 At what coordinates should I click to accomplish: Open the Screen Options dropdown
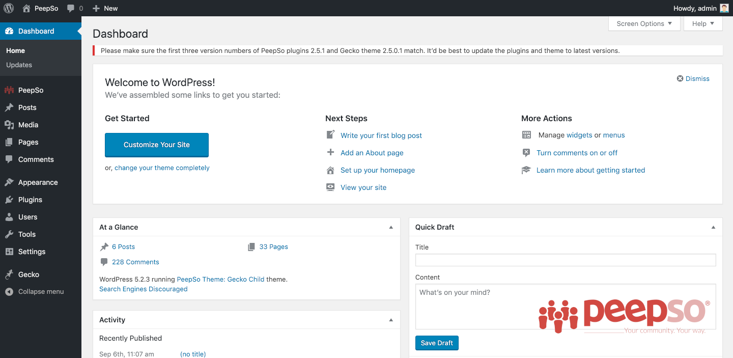[644, 23]
